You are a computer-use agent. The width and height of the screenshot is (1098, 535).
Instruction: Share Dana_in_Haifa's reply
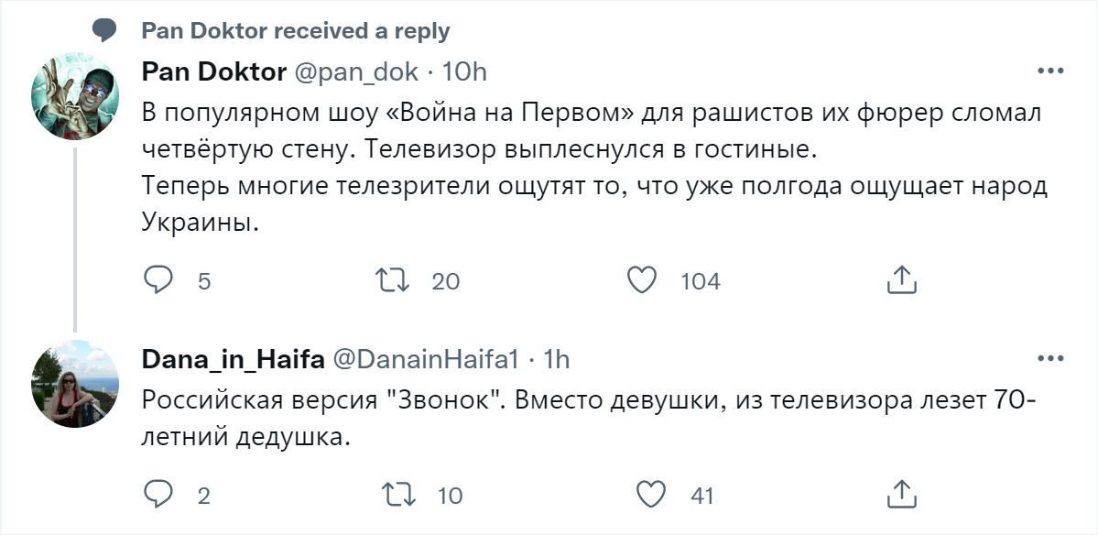point(901,495)
